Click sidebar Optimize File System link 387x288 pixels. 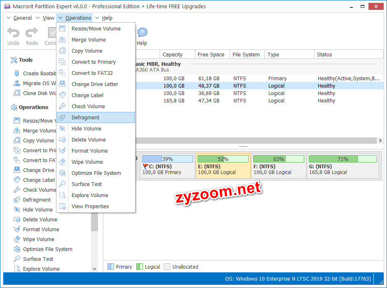pyautogui.click(x=48, y=249)
